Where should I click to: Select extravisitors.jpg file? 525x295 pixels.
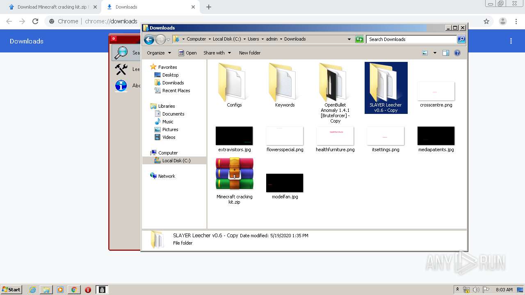234,139
